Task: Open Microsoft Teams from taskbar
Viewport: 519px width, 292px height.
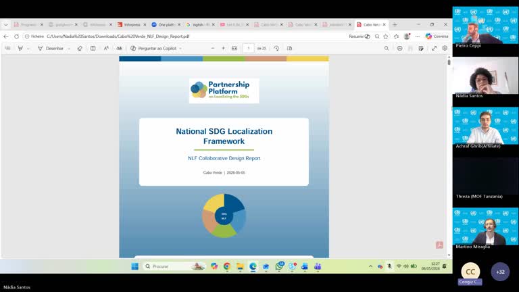Action: (318, 266)
